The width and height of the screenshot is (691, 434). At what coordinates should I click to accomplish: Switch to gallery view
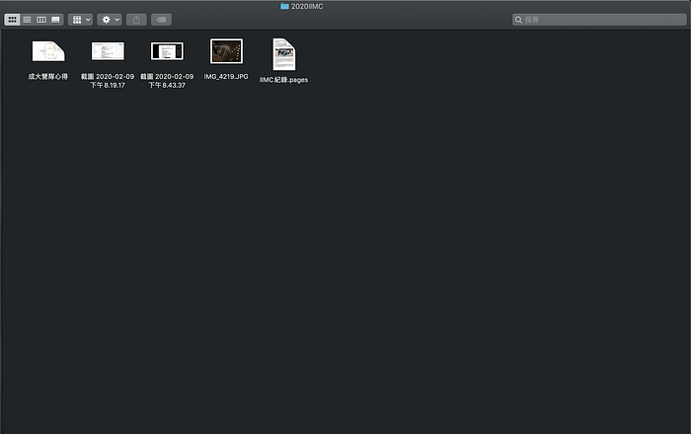[56, 20]
